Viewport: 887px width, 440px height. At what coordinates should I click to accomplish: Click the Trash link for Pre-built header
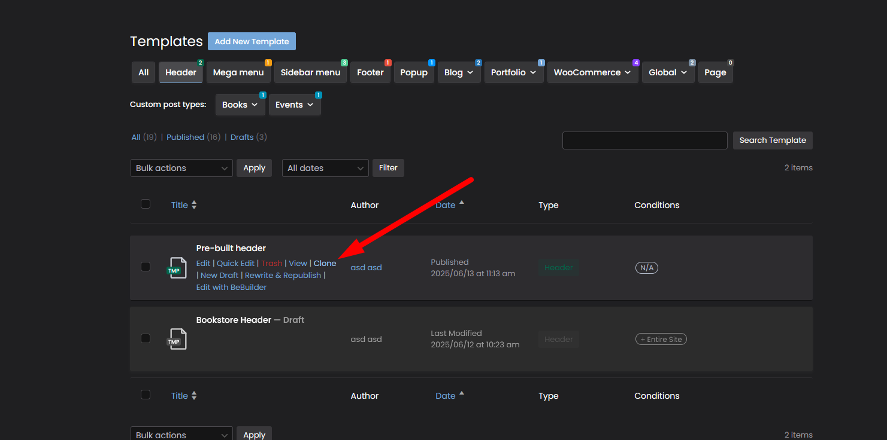(x=271, y=263)
